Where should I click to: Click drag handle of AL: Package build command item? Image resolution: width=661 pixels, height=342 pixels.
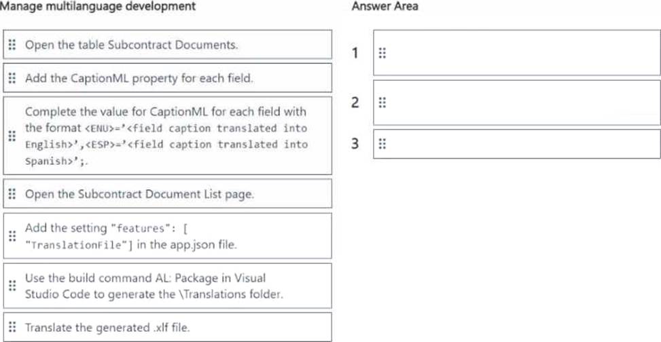(12, 286)
